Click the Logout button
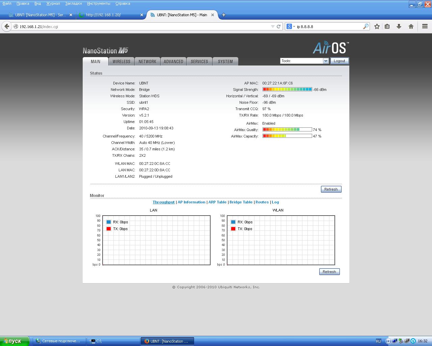Image resolution: width=432 pixels, height=346 pixels. point(339,61)
